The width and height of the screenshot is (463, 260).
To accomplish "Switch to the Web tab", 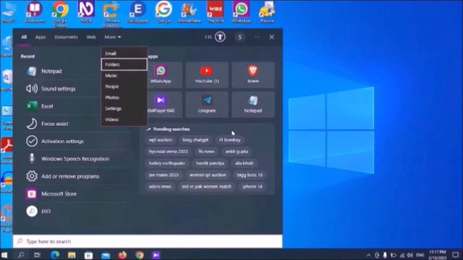I will (x=91, y=37).
